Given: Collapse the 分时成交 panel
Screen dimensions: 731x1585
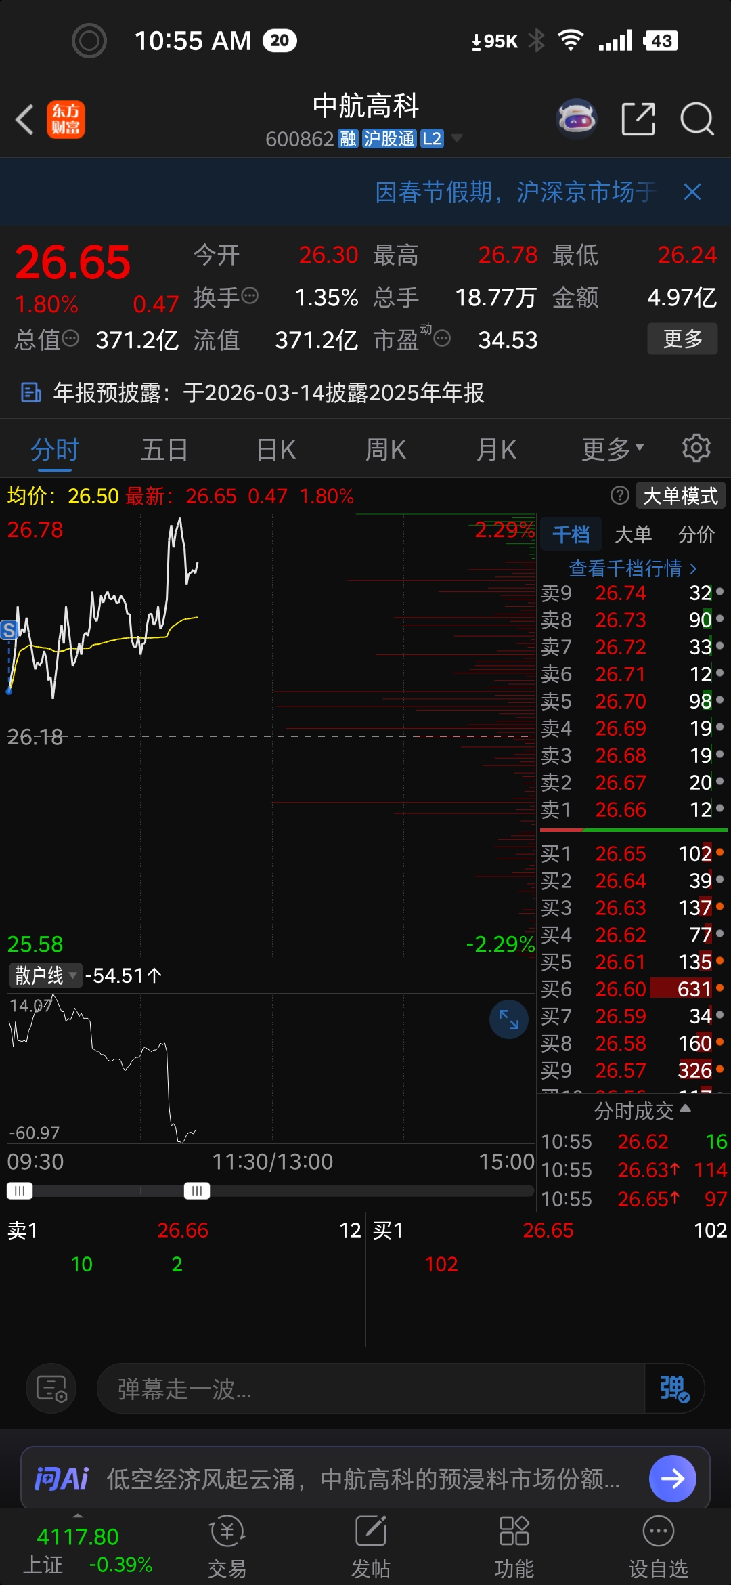Looking at the screenshot, I should [642, 1110].
